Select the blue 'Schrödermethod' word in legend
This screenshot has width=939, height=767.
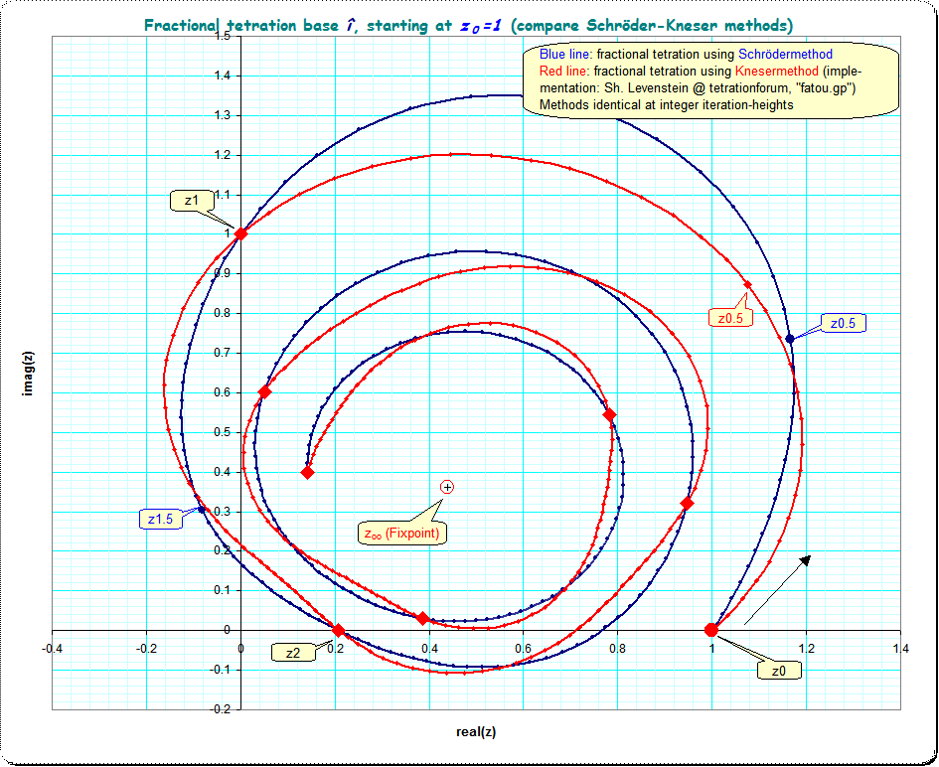[785, 54]
